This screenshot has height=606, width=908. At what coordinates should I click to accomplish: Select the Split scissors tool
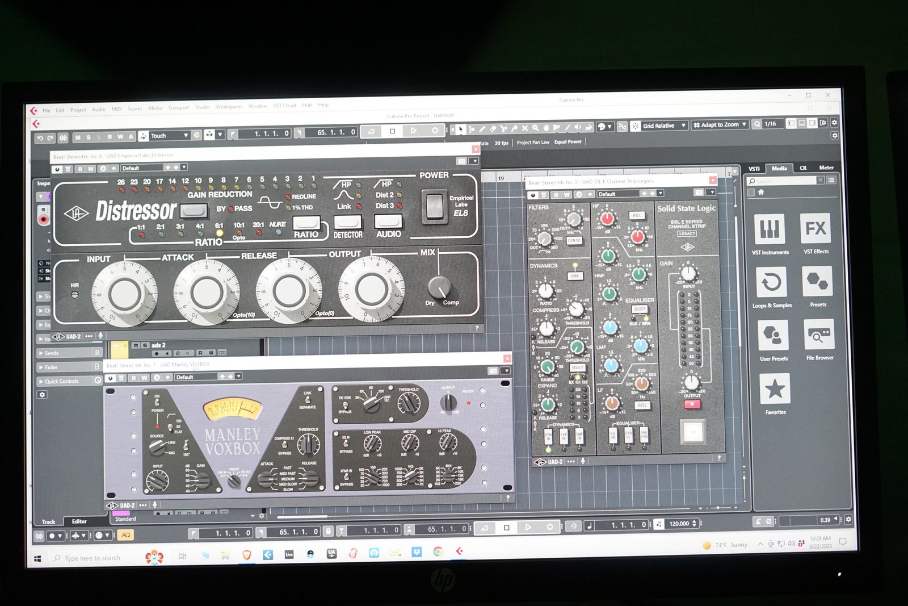(x=503, y=129)
